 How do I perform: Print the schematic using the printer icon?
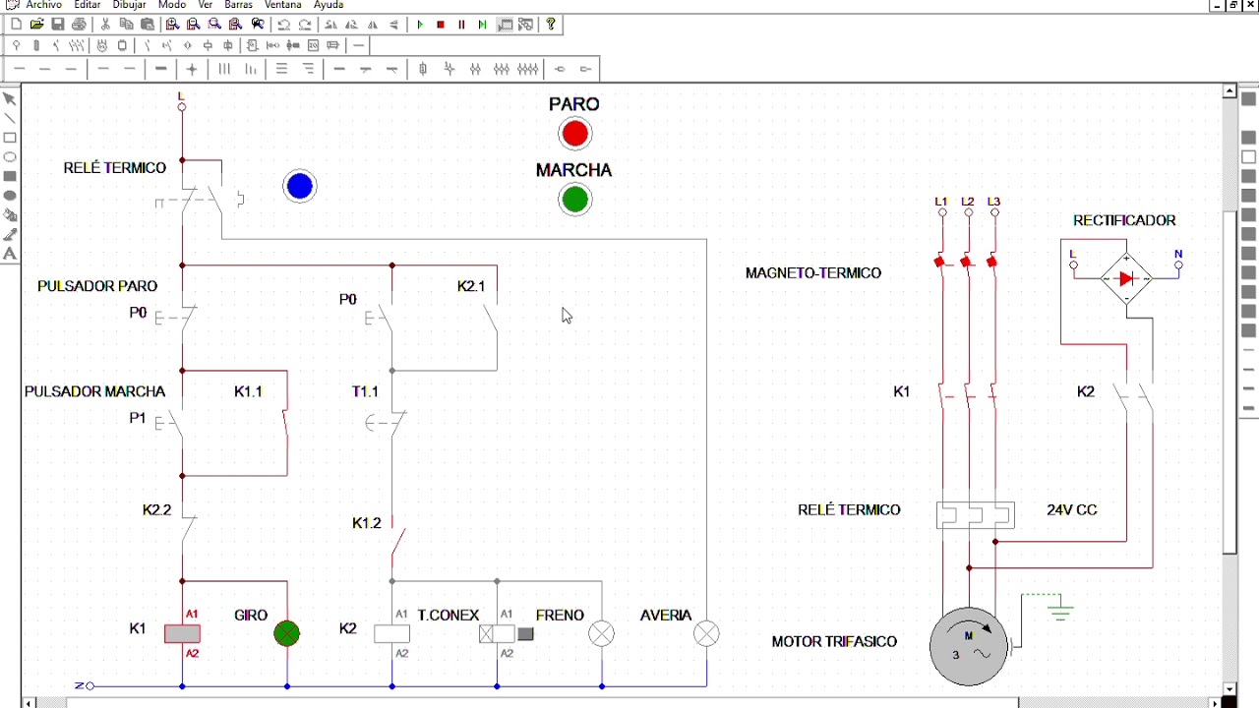coord(79,24)
